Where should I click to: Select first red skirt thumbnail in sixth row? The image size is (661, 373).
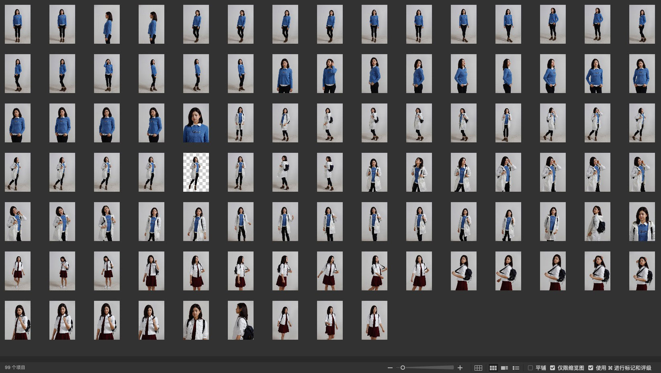pos(18,271)
